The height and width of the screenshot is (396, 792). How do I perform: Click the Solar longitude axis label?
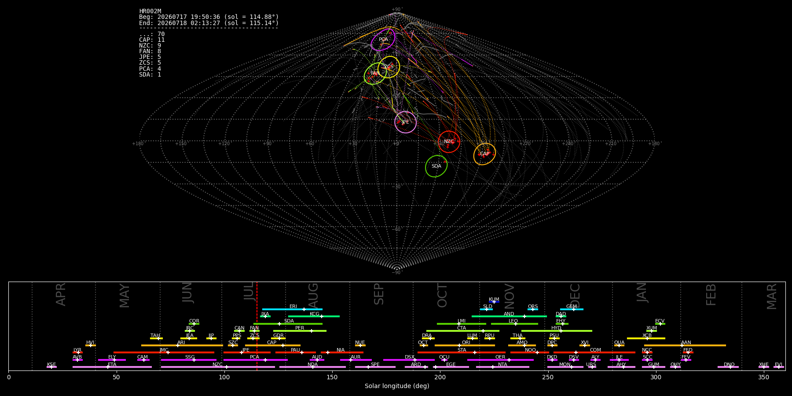[397, 386]
